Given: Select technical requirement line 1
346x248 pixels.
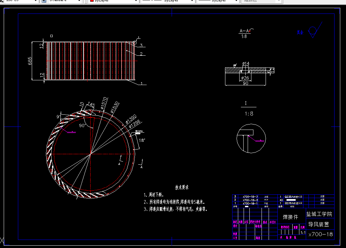Looking at the screenshot, I should (x=154, y=195).
